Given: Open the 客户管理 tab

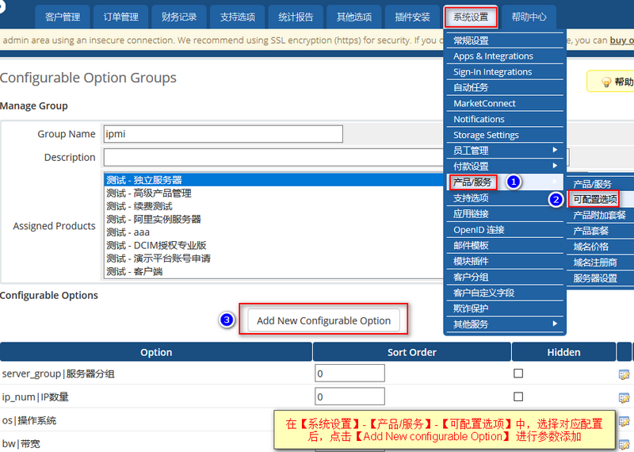Looking at the screenshot, I should coord(63,17).
